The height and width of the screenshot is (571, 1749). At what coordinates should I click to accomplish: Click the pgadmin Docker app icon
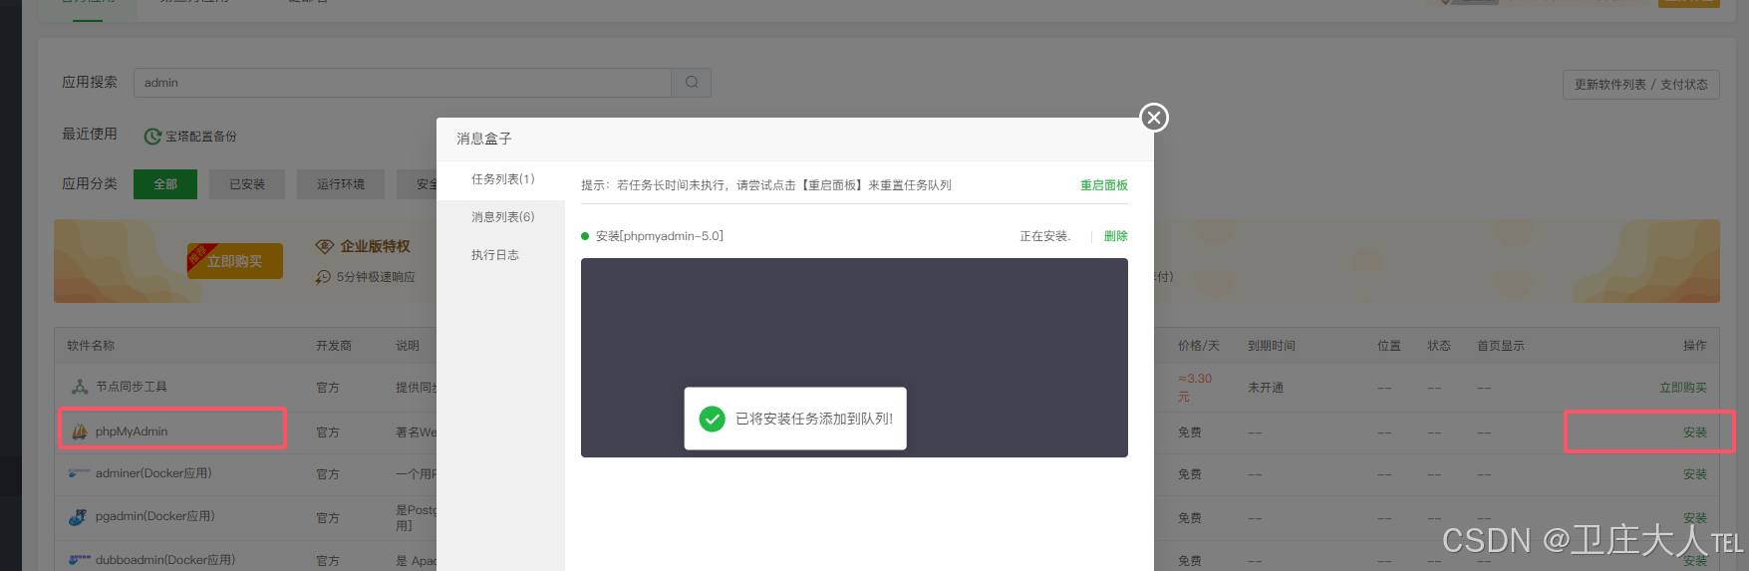tap(78, 516)
